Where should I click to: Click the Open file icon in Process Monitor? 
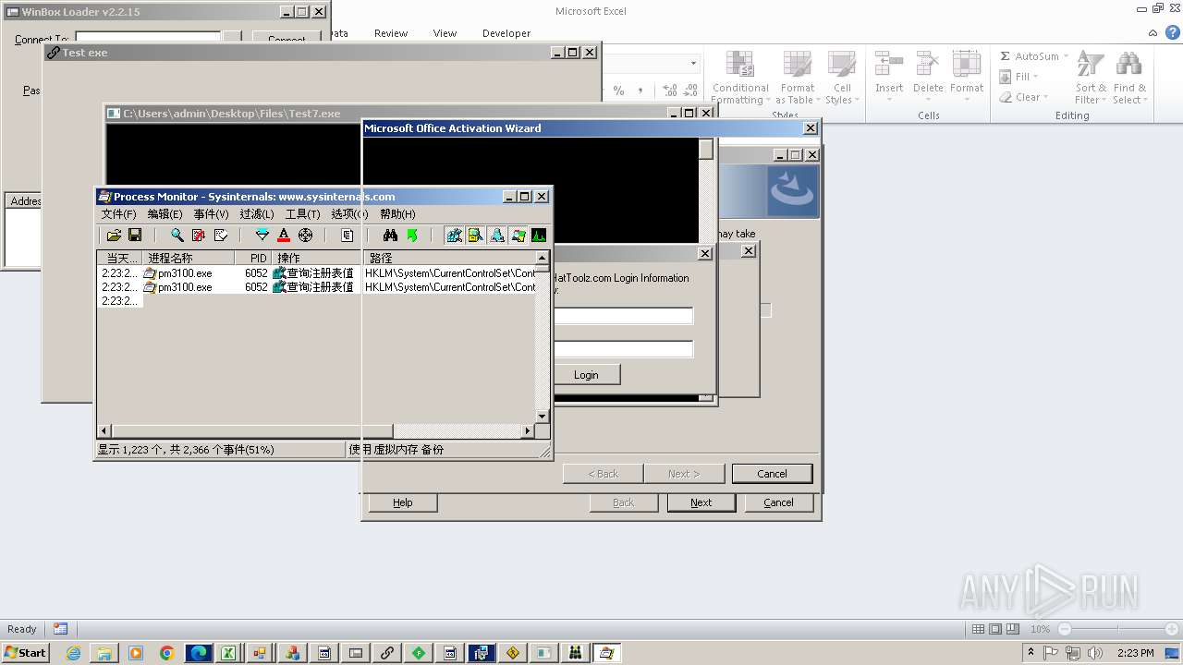click(114, 236)
